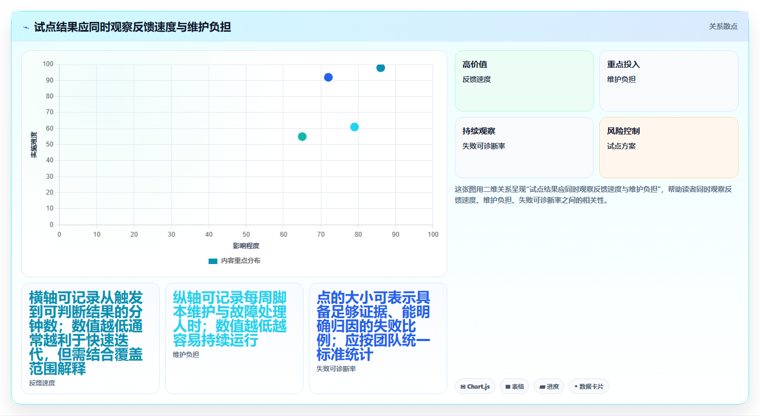The width and height of the screenshot is (760, 416).
Task: Click the 数据卡片 tag
Action: [589, 386]
